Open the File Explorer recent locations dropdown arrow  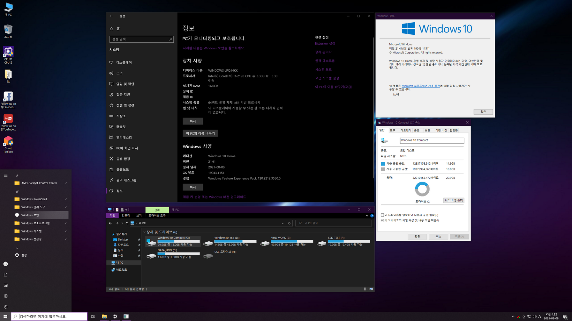(122, 223)
